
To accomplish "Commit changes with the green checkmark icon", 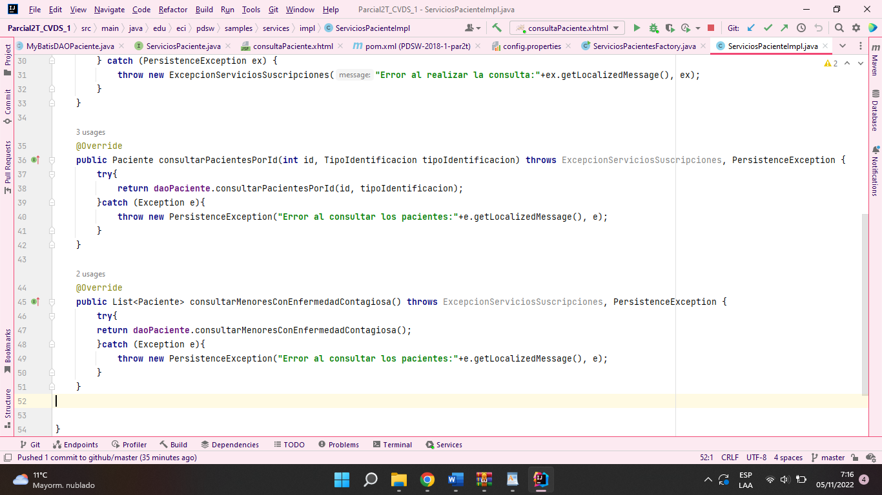I will coord(768,28).
